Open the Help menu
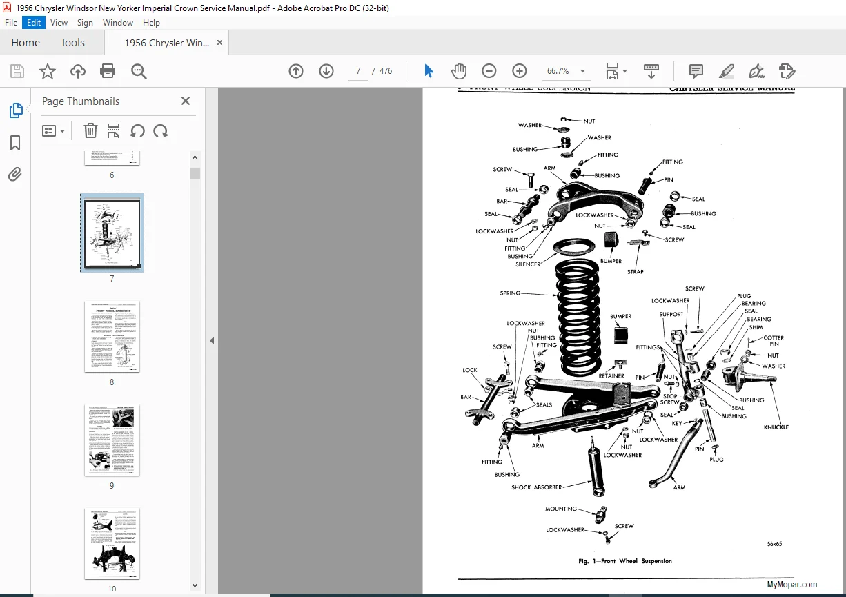 [151, 22]
